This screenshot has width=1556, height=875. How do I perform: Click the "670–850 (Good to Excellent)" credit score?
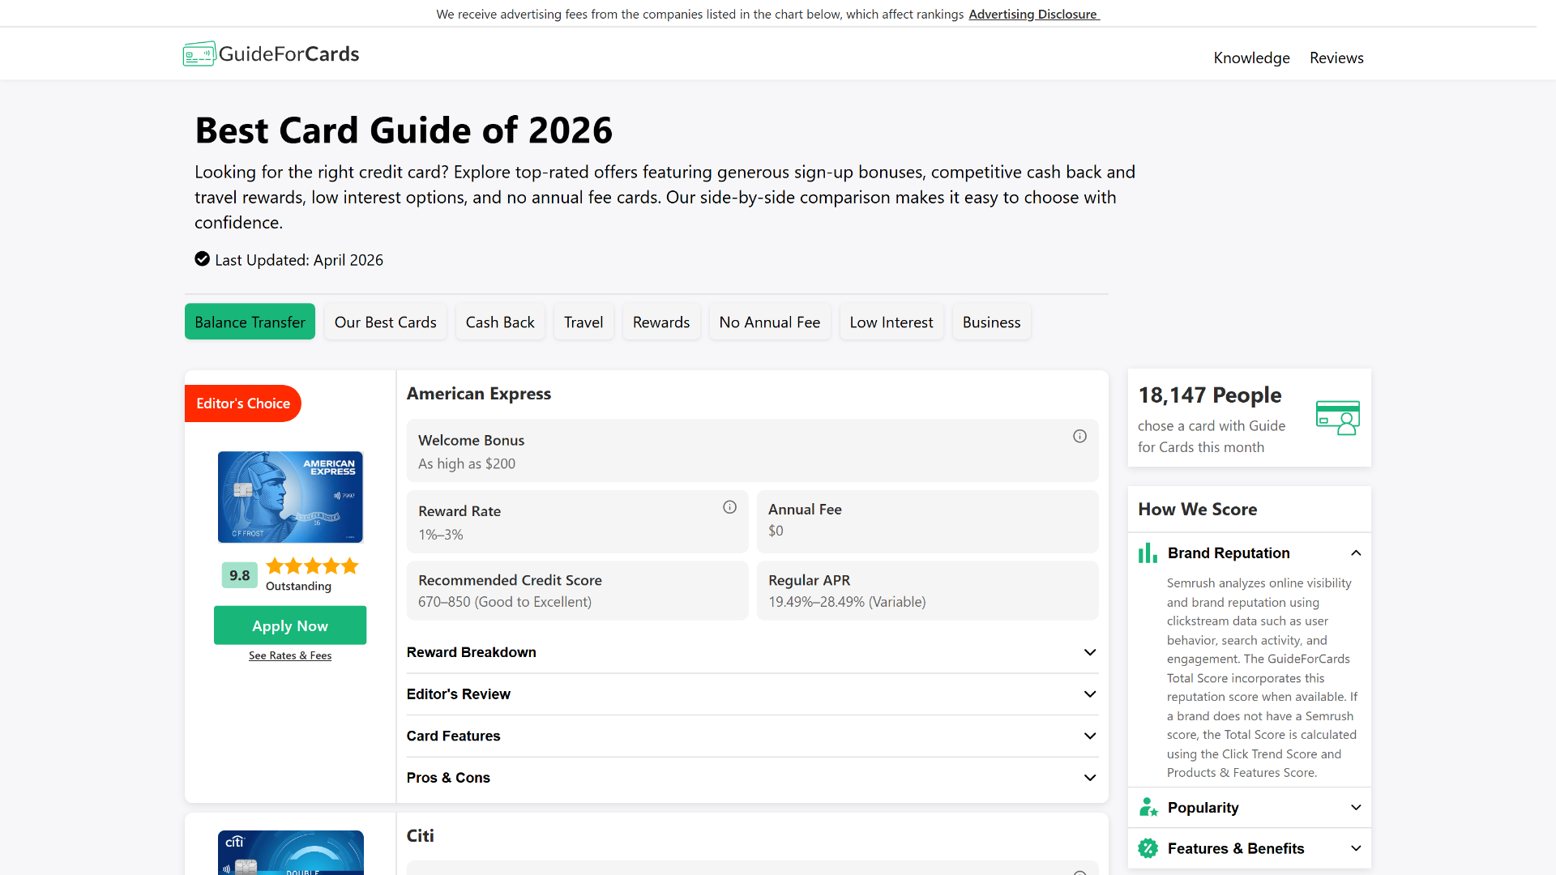click(x=505, y=602)
